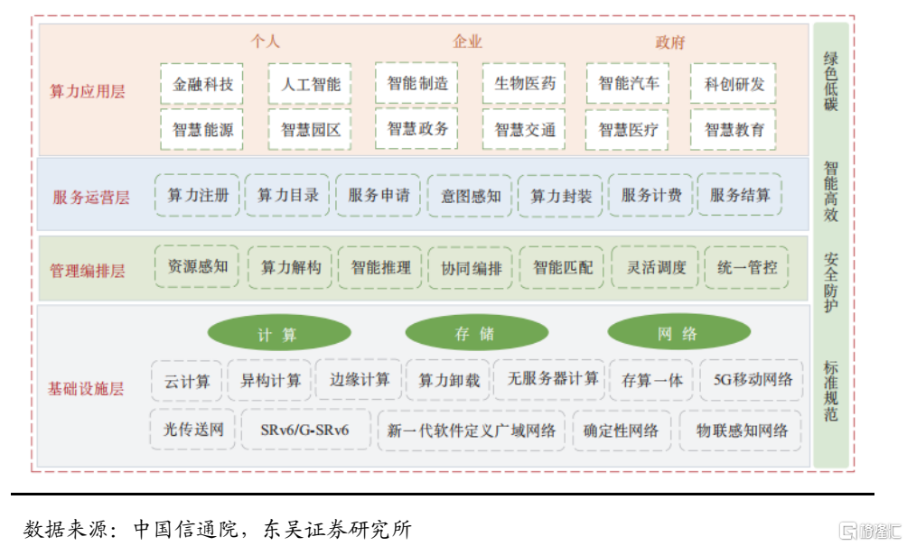Click the 异构计算 box
Image resolution: width=907 pixels, height=546 pixels.
point(269,380)
